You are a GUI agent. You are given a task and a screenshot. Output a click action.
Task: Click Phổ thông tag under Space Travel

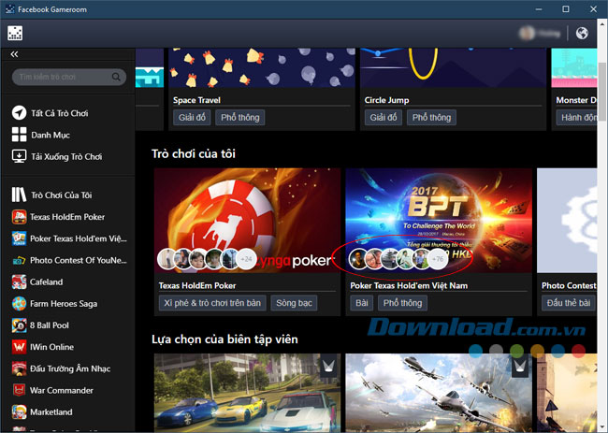pos(240,118)
